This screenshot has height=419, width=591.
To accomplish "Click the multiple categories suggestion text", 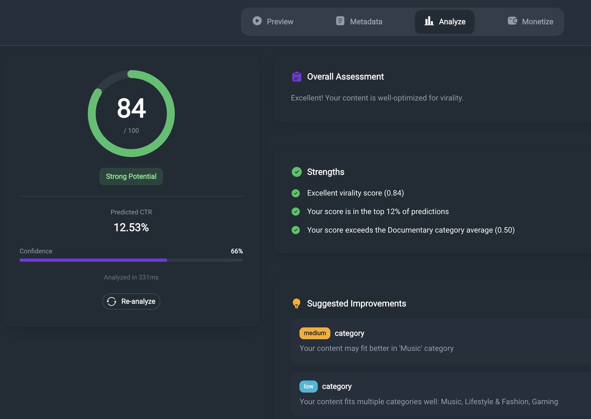I will tap(428, 401).
